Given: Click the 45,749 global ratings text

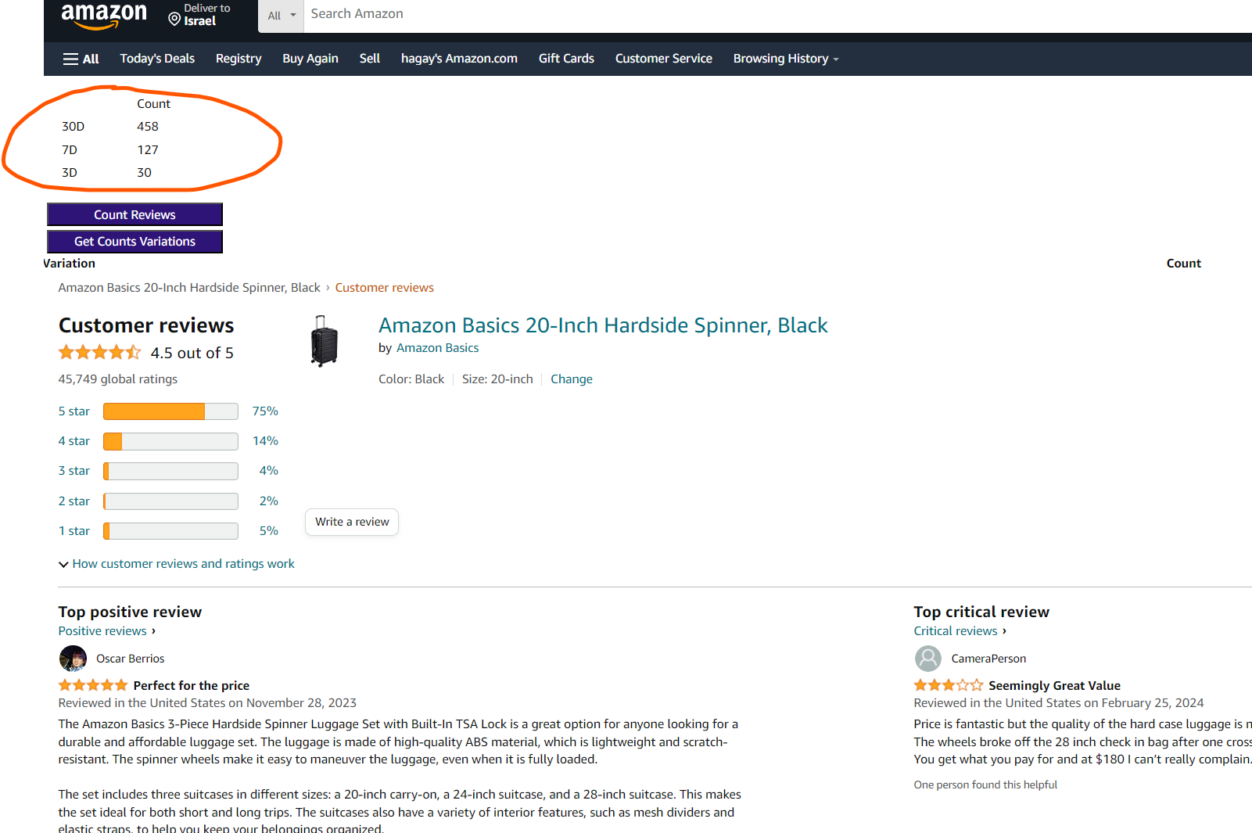Looking at the screenshot, I should tap(118, 379).
